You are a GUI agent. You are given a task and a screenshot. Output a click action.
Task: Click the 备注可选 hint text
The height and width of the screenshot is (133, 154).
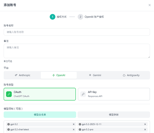[8, 61]
